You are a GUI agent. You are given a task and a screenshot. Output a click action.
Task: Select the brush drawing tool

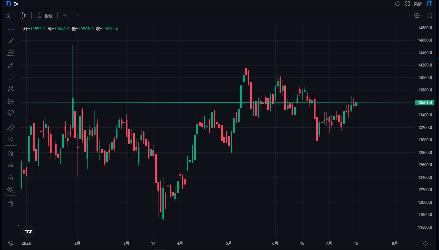[11, 65]
